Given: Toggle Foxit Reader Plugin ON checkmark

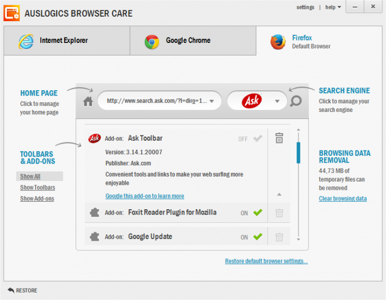Looking at the screenshot, I should 258,212.
